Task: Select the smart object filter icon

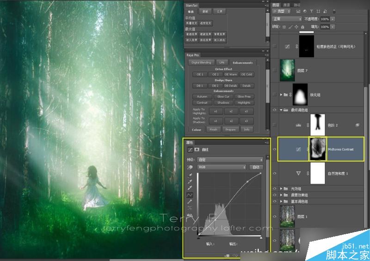Action: click(325, 11)
